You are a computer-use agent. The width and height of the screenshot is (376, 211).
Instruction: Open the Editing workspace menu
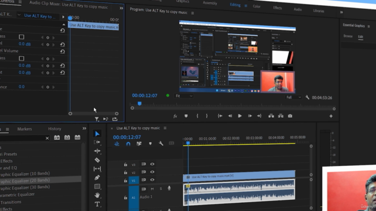[246, 6]
